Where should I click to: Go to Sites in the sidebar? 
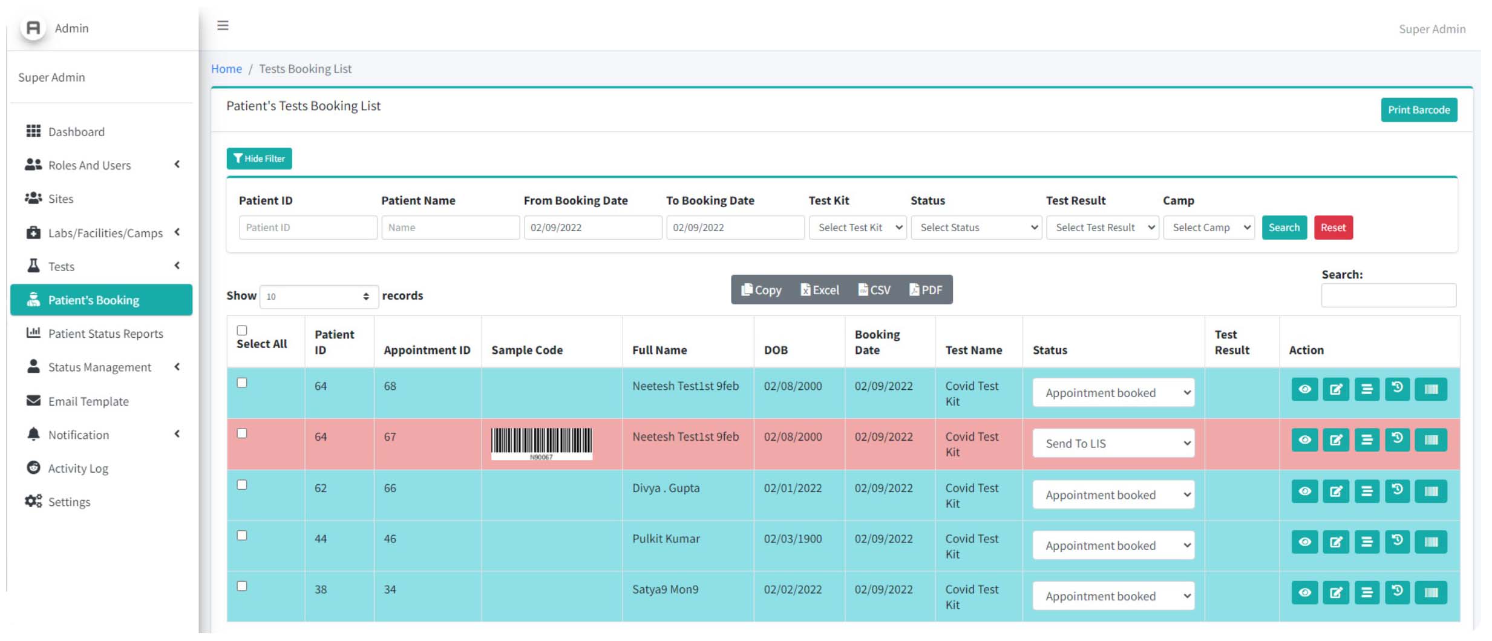click(102, 199)
